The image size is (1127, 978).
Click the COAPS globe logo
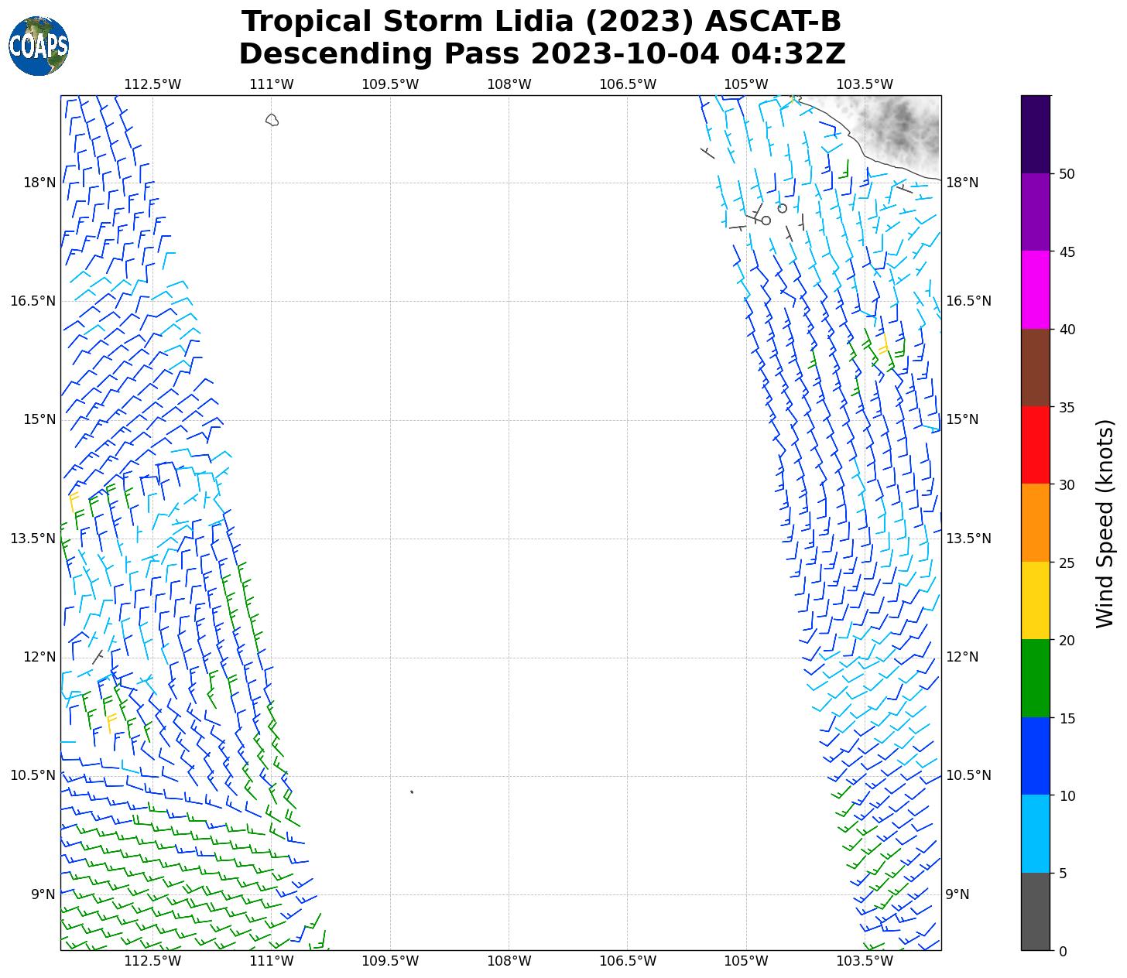pos(39,46)
